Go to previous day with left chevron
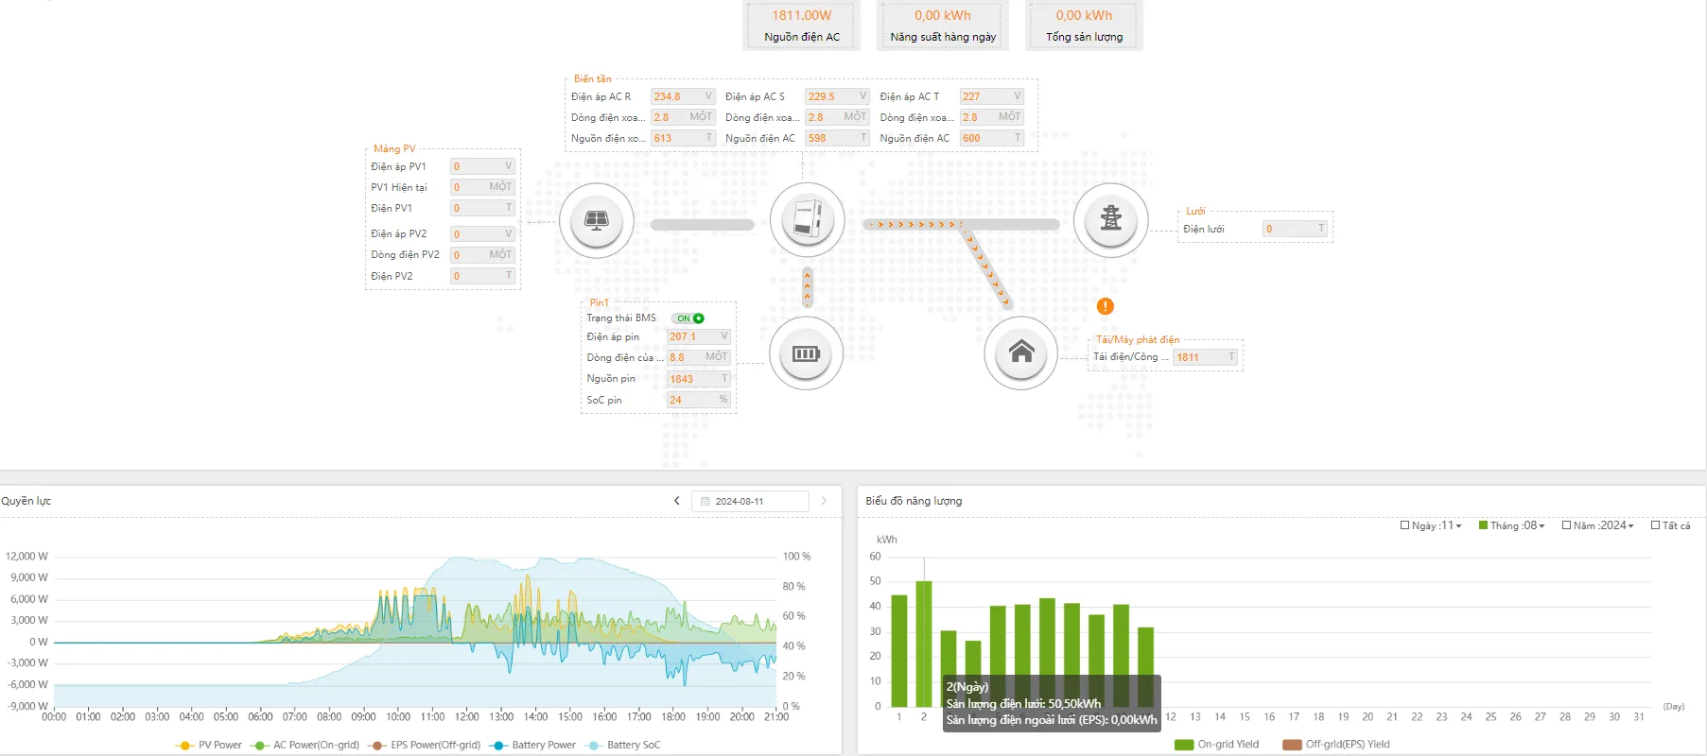1707x756 pixels. [676, 501]
